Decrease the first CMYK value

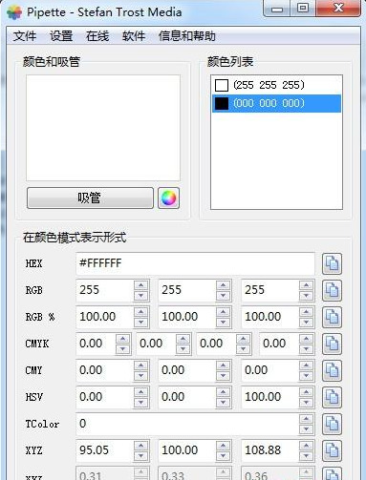(122, 349)
